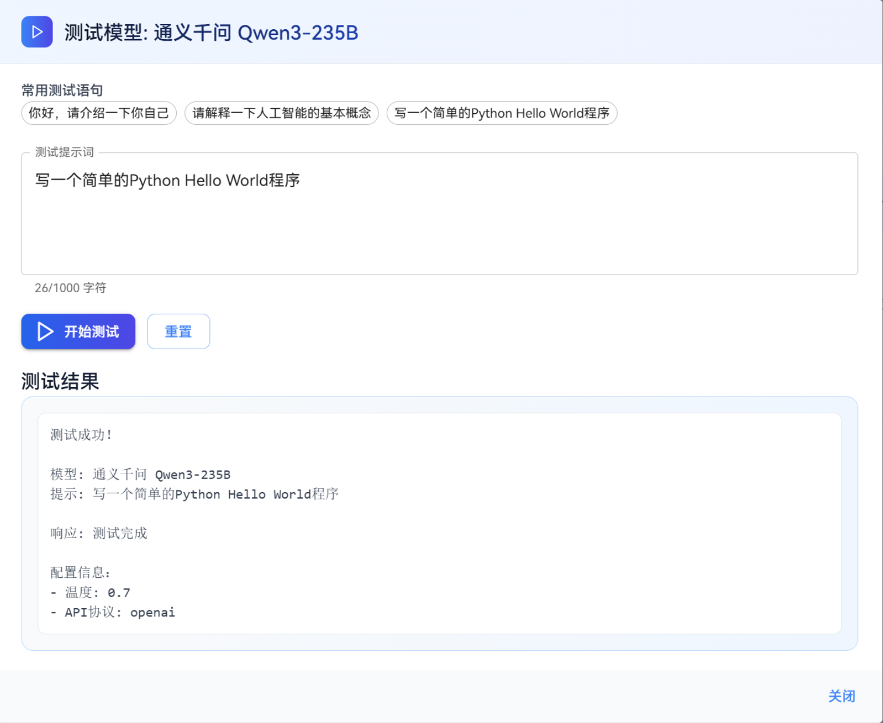Close the dialog via 关闭 link
Image resolution: width=883 pixels, height=723 pixels.
842,696
